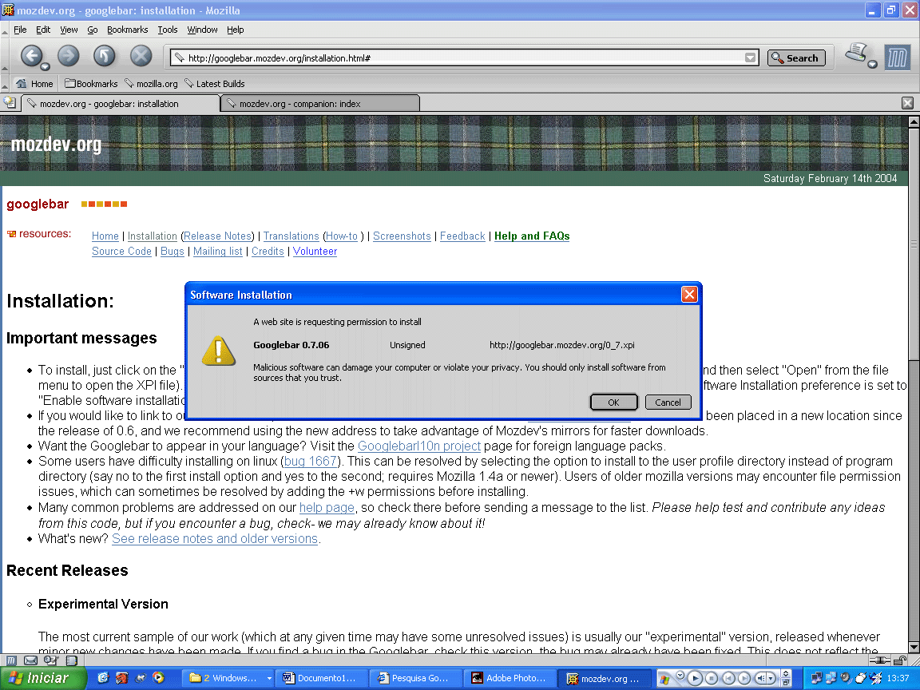Open the File menu
The height and width of the screenshot is (690, 920).
[20, 30]
